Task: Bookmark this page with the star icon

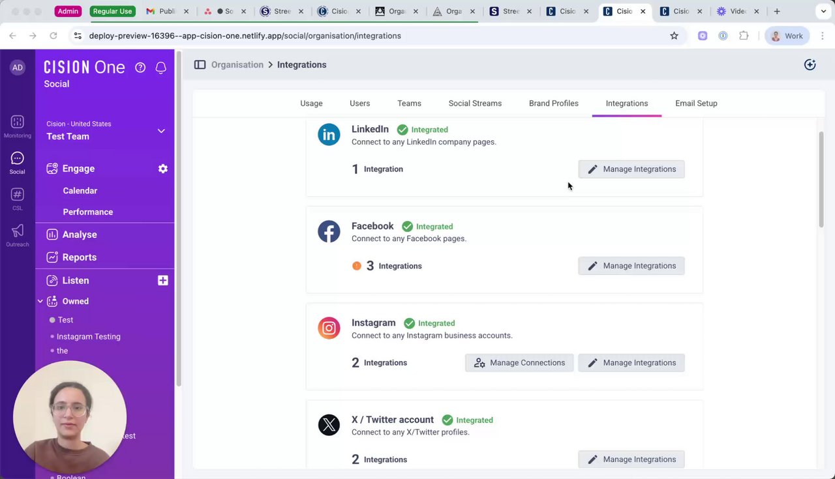Action: coord(674,36)
